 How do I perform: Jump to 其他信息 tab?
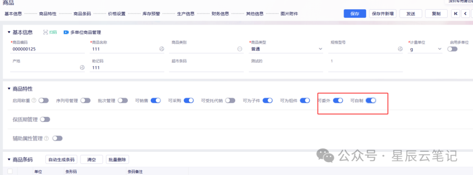click(x=255, y=14)
